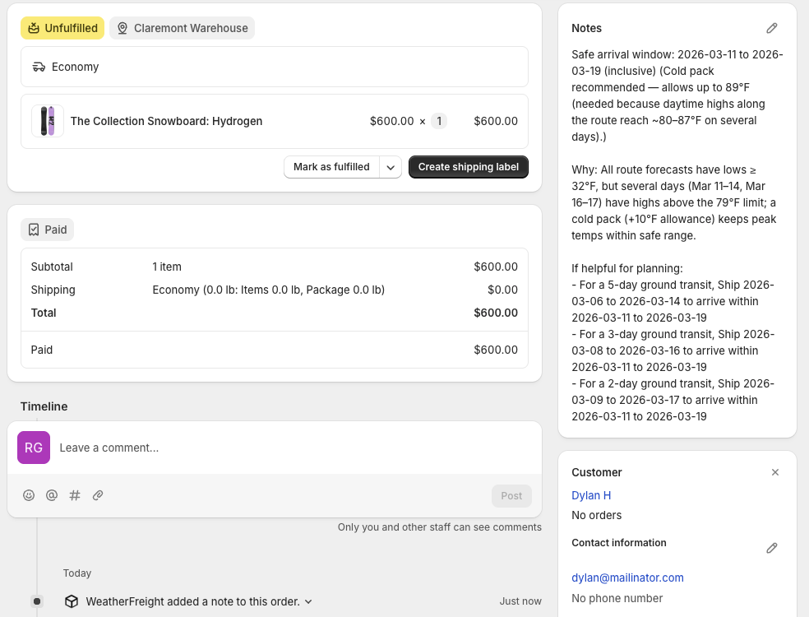The image size is (809, 617).
Task: Attach a link using the link icon
Action: (98, 494)
